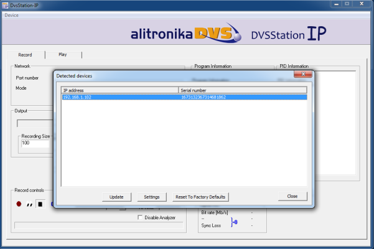Close the Detected devices dialog with X

[x=303, y=75]
